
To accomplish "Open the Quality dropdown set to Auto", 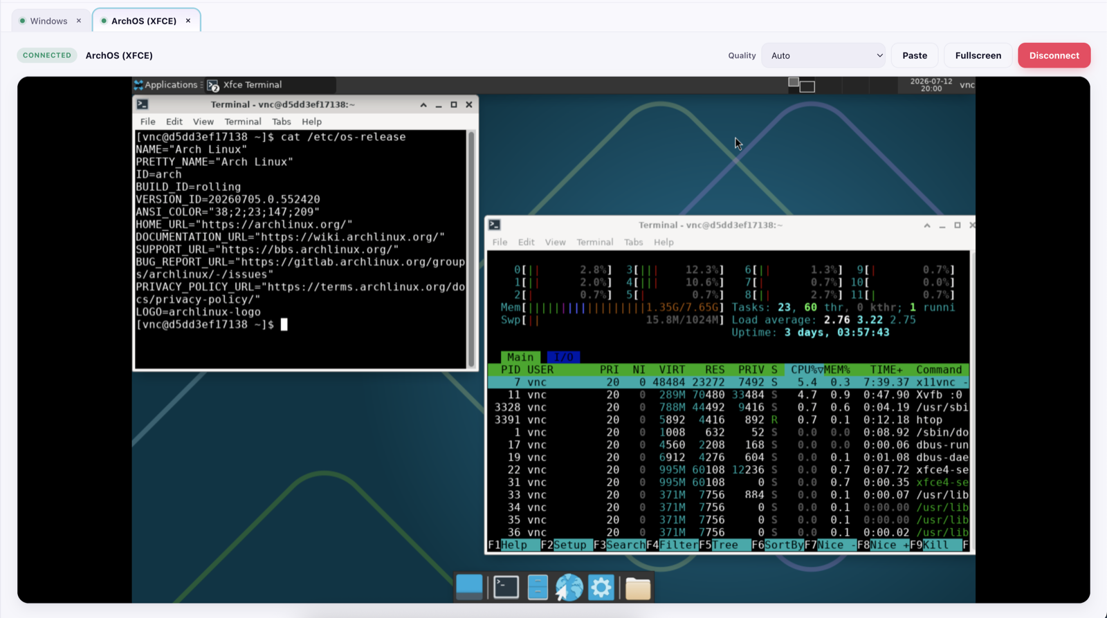I will 823,55.
